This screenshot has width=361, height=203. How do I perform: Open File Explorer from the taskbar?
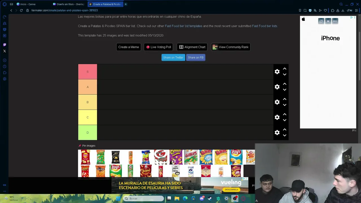(177, 198)
